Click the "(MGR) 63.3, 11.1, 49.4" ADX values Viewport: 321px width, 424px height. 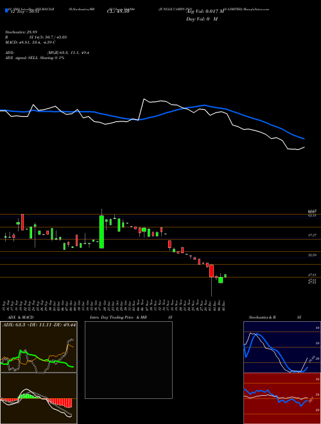pos(68,53)
